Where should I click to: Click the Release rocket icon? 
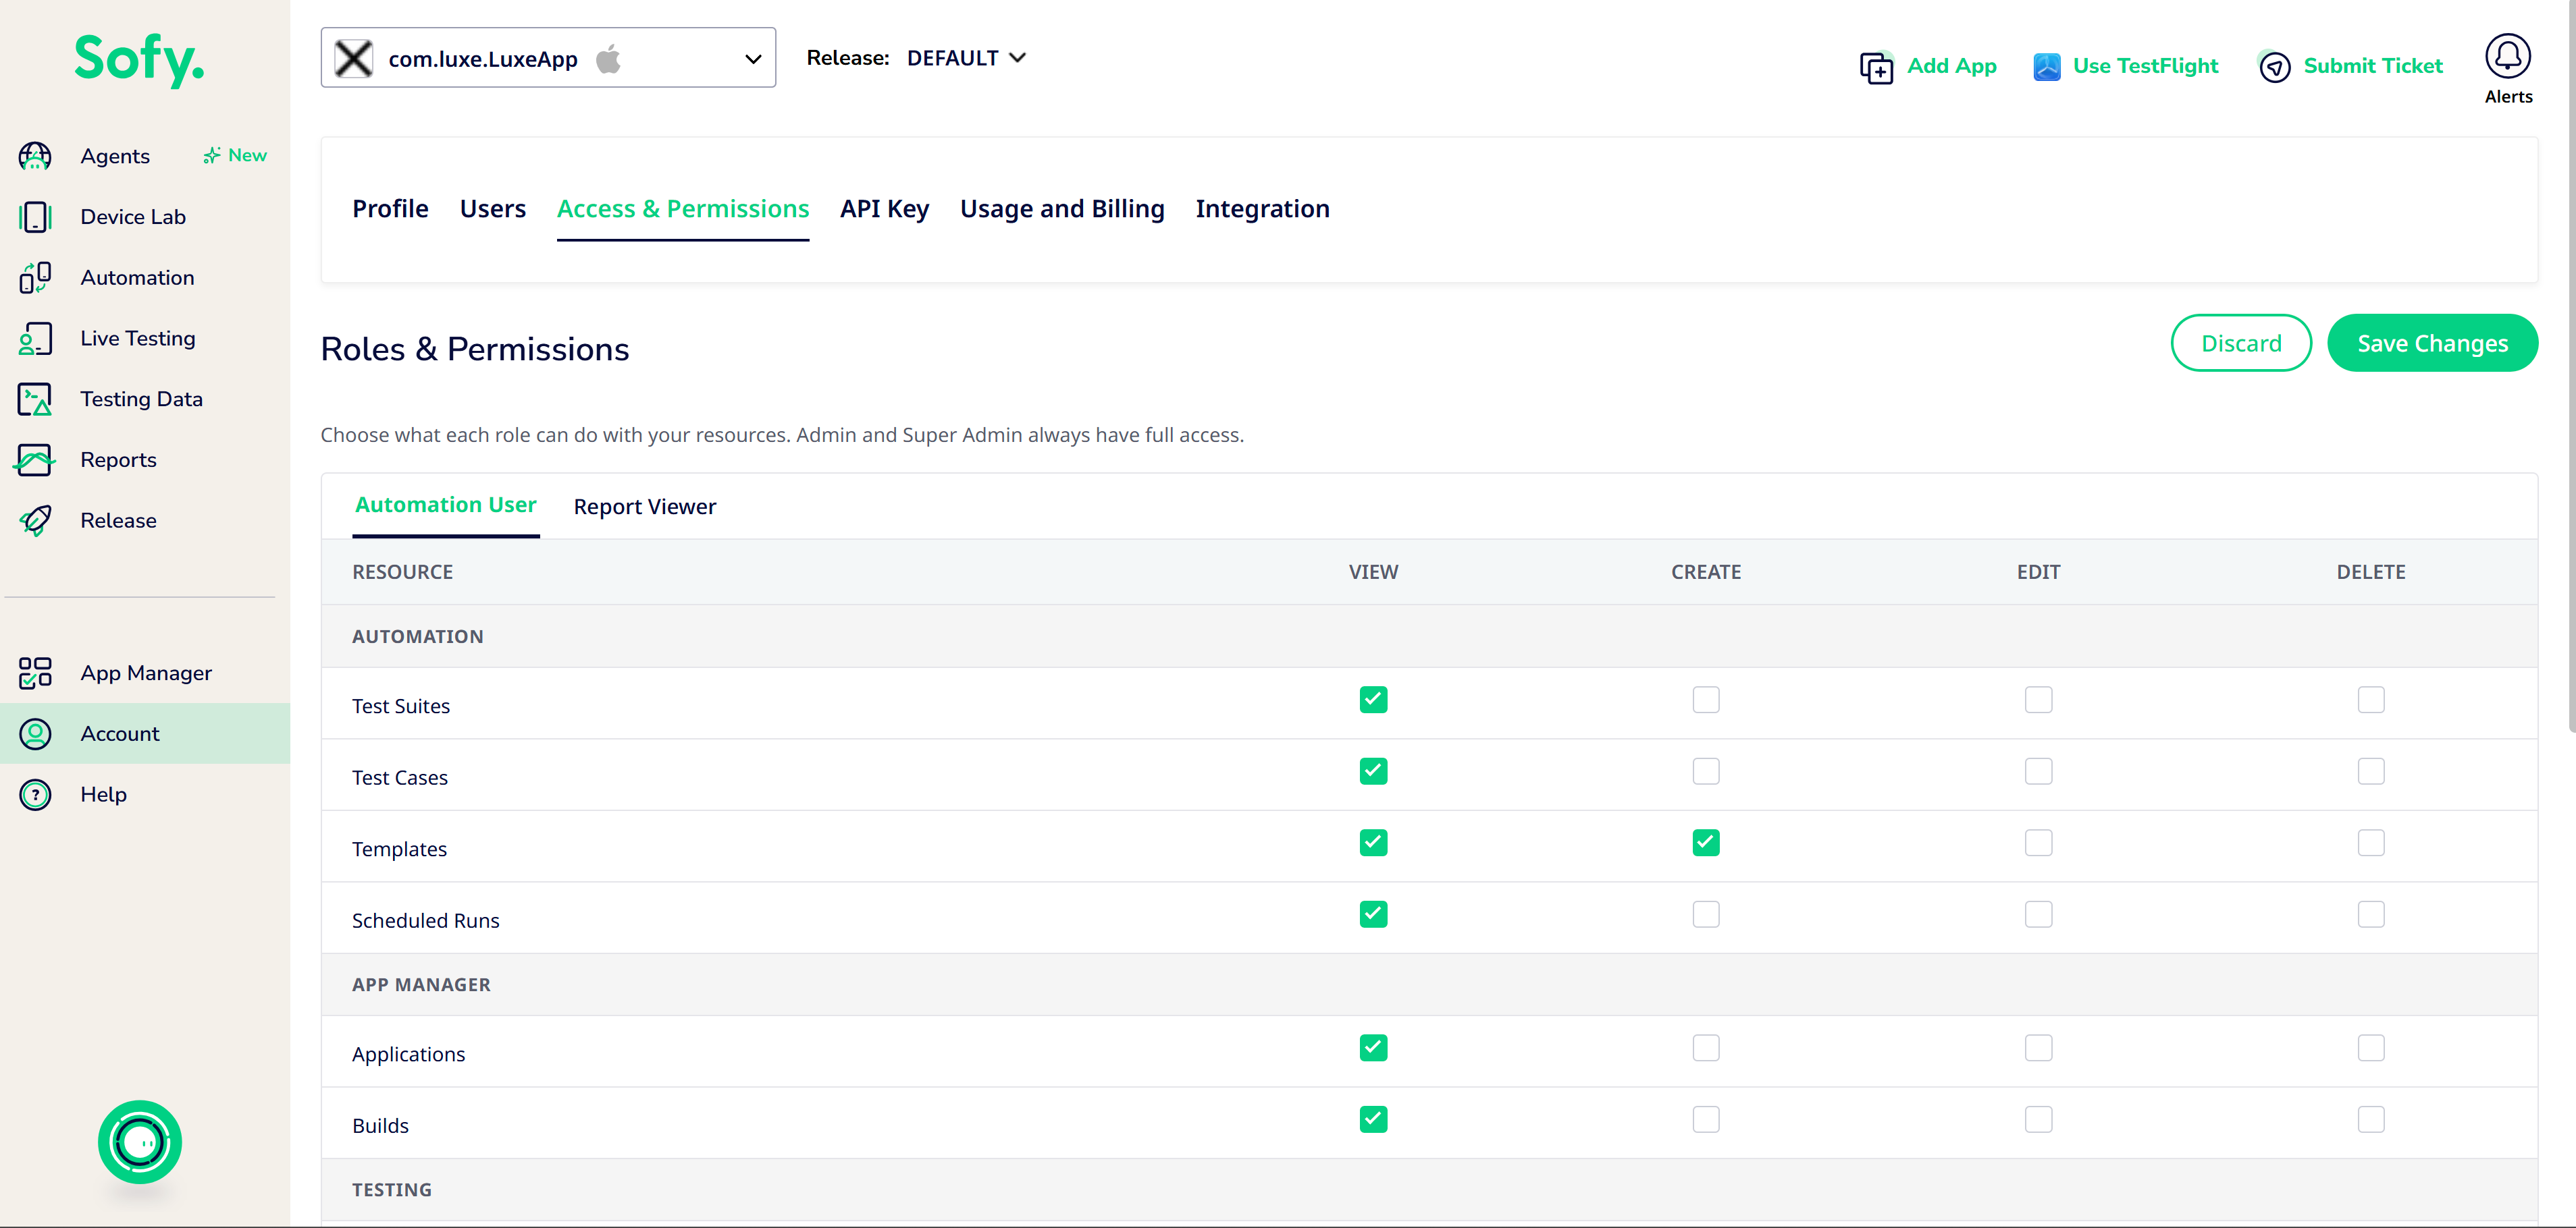point(35,521)
